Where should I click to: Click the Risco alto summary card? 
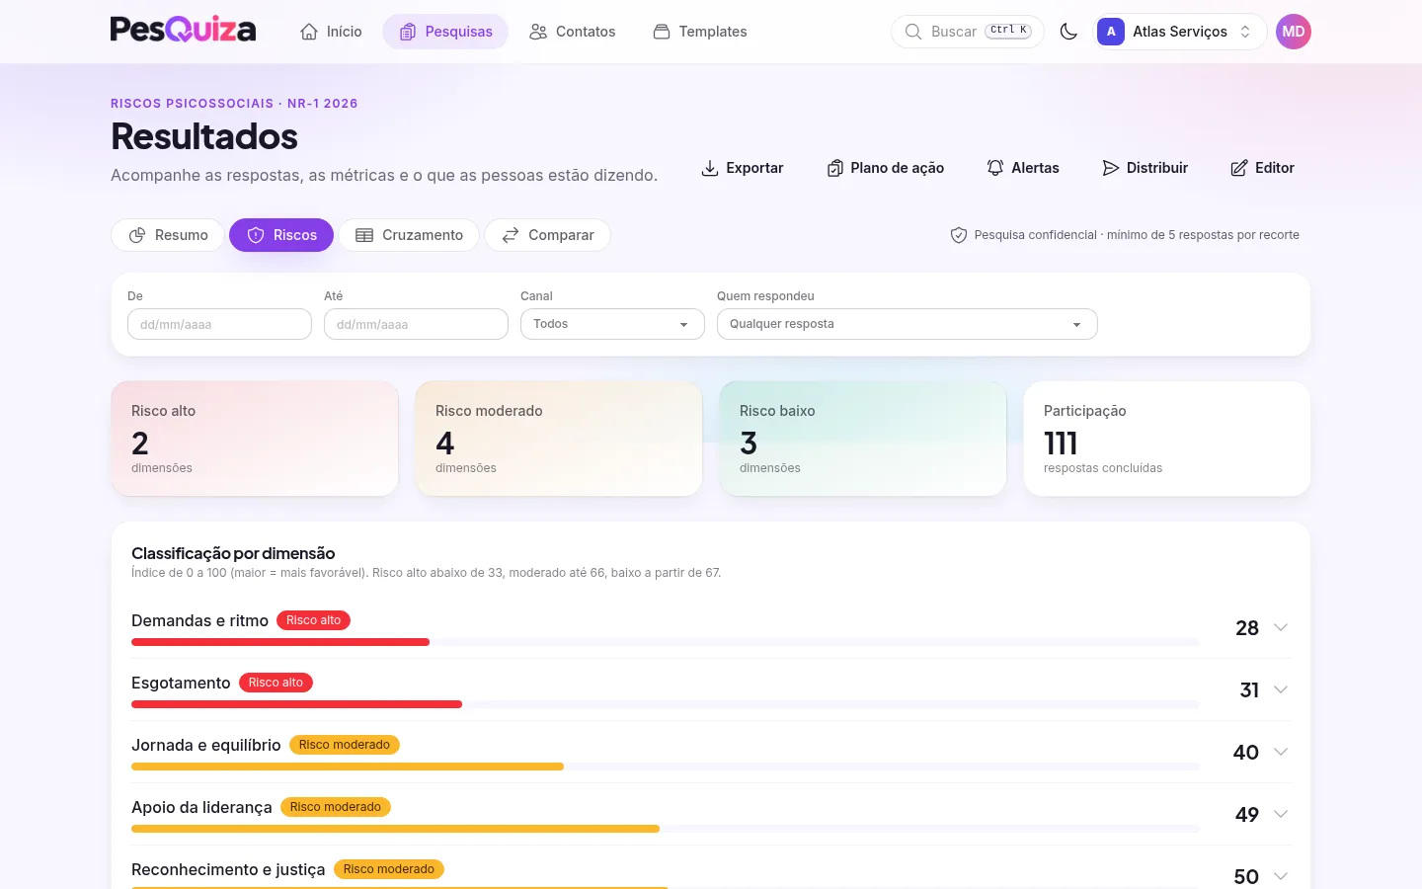(x=255, y=439)
